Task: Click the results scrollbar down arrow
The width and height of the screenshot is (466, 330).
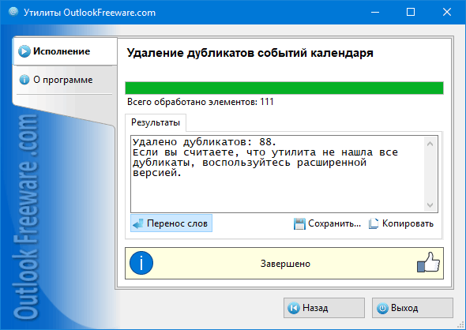Action: coord(430,205)
